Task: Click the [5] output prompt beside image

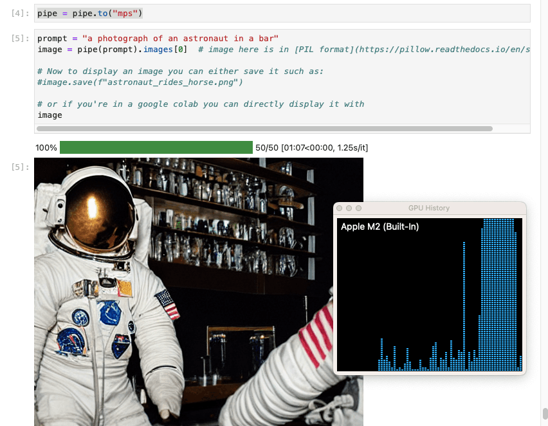Action: coord(21,167)
